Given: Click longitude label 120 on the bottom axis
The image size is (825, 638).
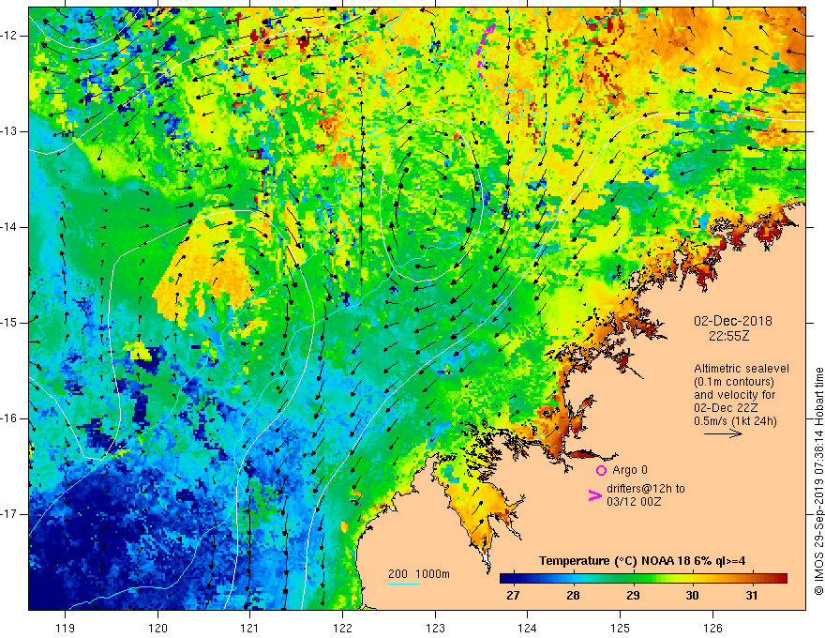Looking at the screenshot, I should [157, 628].
